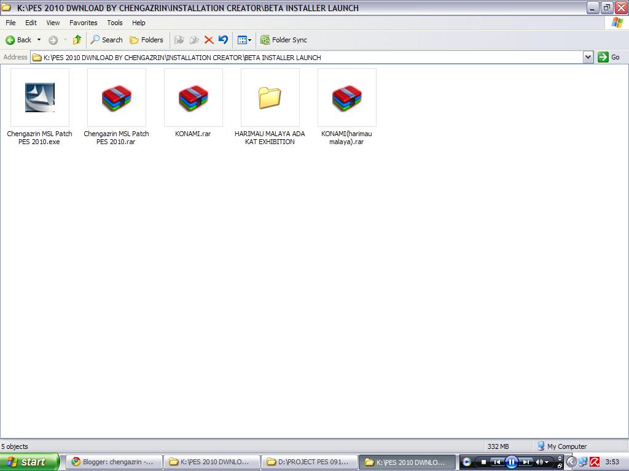Open the View menu

pyautogui.click(x=53, y=23)
